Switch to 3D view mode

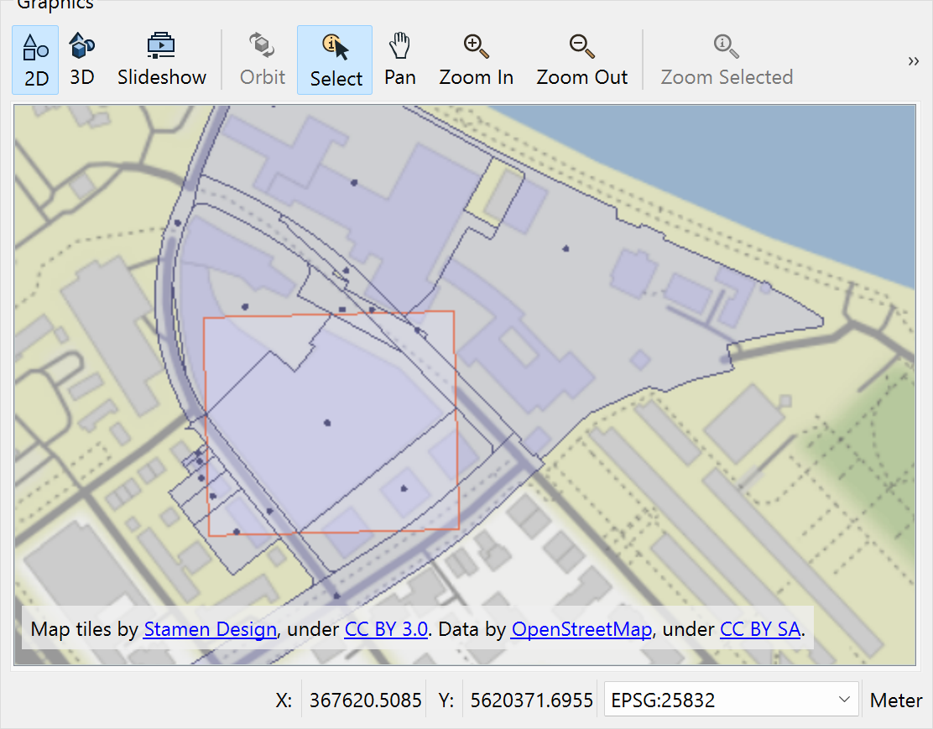coord(81,60)
